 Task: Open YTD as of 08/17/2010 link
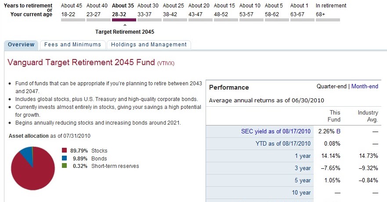283,144
